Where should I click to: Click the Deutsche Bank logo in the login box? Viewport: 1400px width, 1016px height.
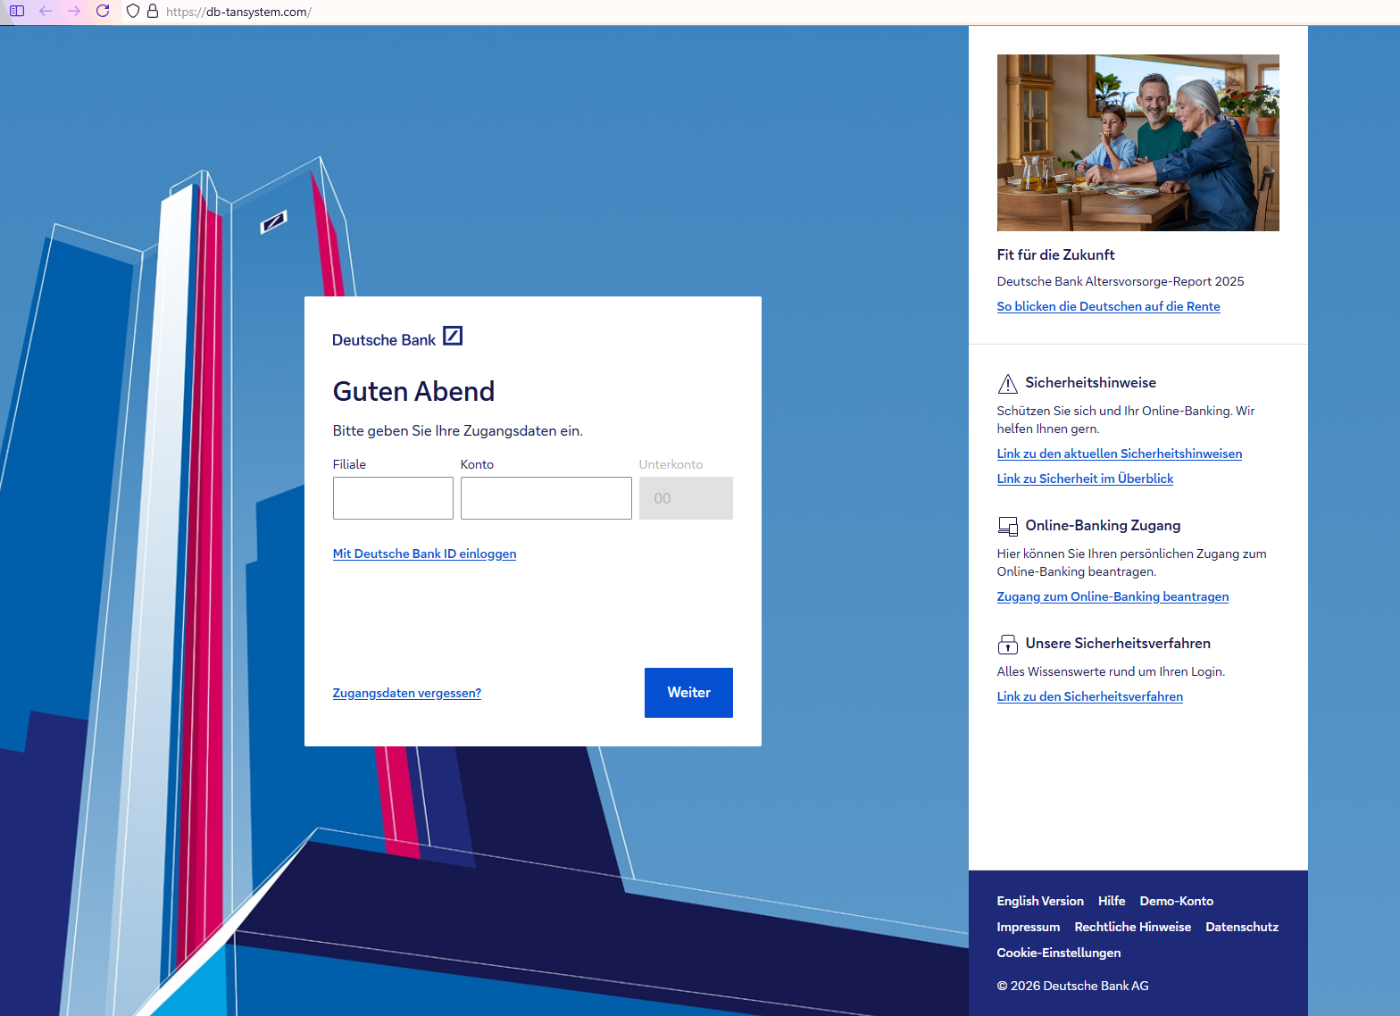tap(397, 337)
